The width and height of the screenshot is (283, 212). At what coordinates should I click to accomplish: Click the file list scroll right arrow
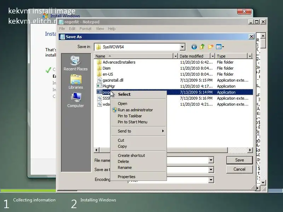(x=250, y=150)
